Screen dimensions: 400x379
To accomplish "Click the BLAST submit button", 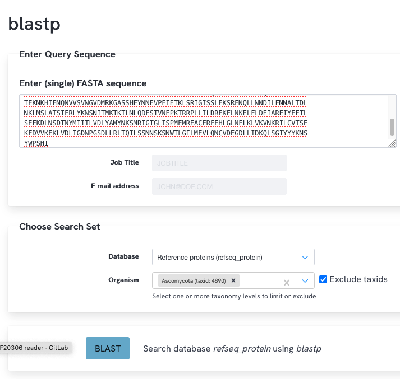I will click(x=108, y=348).
